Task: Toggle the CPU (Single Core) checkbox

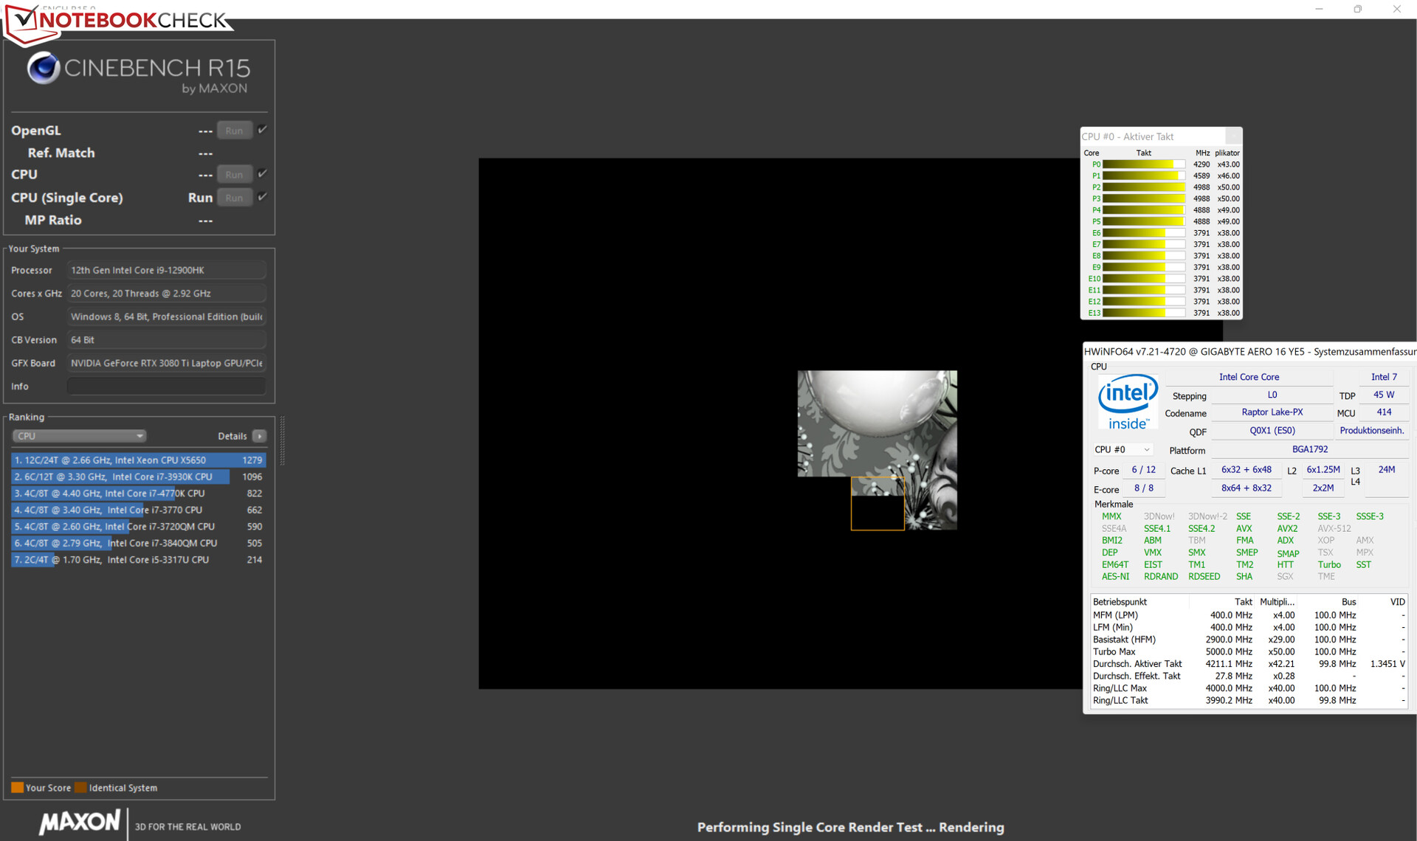Action: [x=262, y=197]
